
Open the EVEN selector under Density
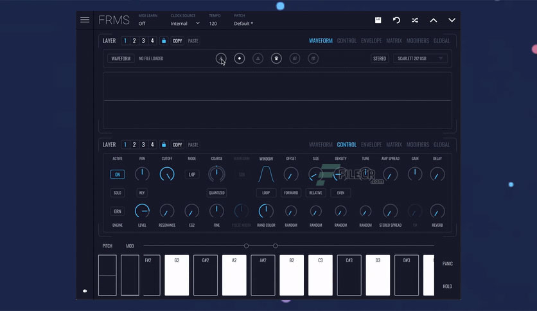[x=340, y=193]
